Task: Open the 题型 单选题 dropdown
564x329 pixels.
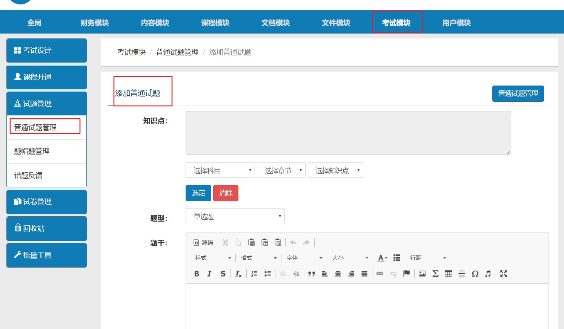Action: [x=235, y=216]
